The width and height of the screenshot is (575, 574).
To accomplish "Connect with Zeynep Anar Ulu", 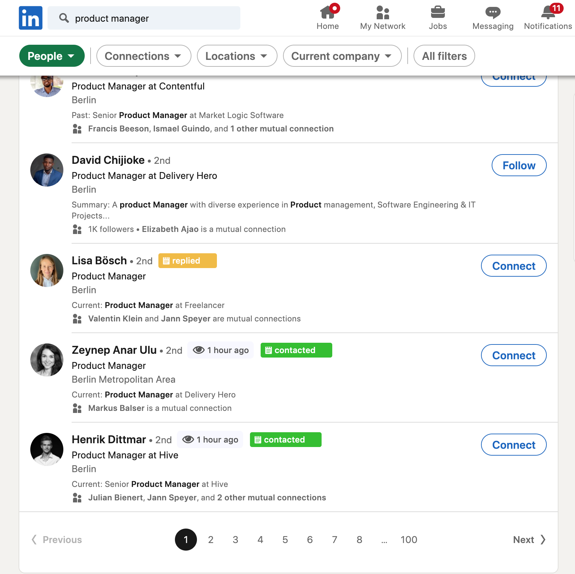I will (514, 355).
